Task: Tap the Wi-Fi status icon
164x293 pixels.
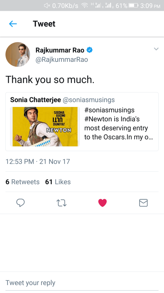Action: [x=85, y=6]
